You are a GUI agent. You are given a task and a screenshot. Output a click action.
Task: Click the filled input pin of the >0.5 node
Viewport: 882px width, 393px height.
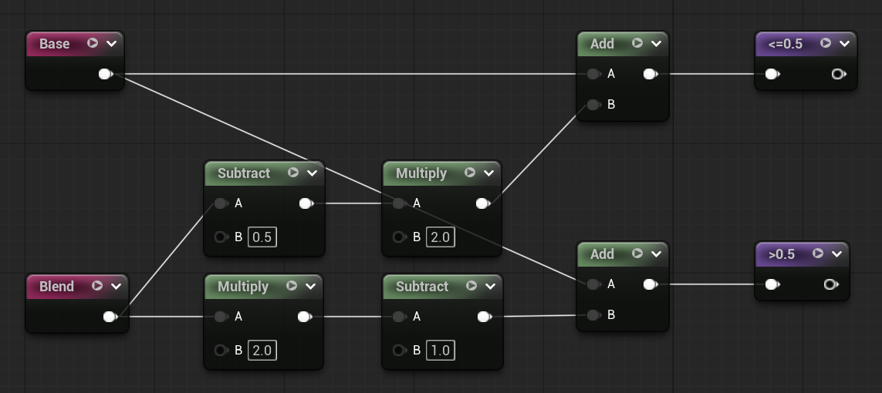[772, 284]
